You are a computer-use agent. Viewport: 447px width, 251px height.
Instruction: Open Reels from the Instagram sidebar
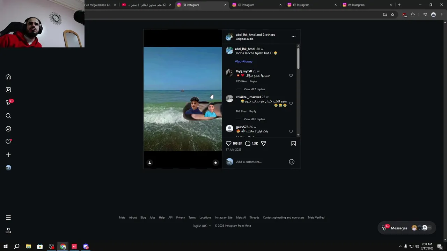click(8, 90)
